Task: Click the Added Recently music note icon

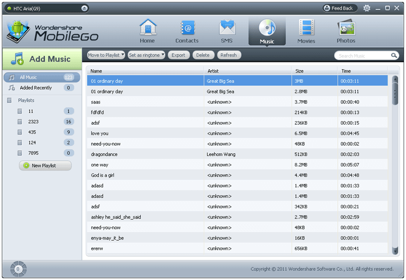Action: click(12, 88)
